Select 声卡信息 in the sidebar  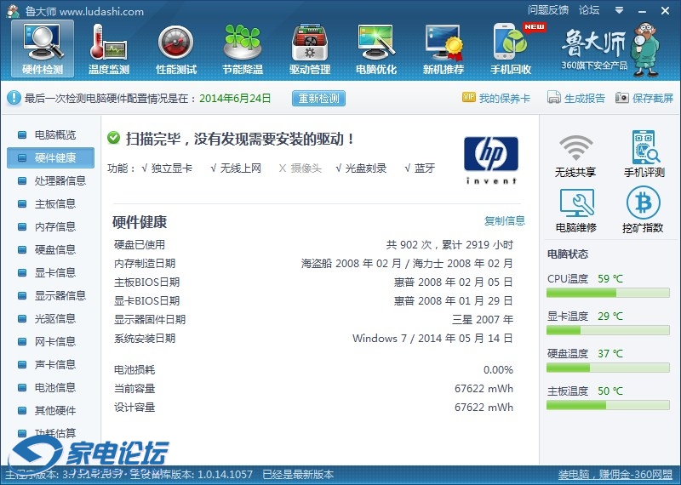coord(50,364)
